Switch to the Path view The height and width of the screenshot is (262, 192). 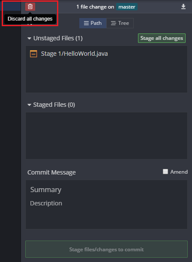tap(93, 23)
